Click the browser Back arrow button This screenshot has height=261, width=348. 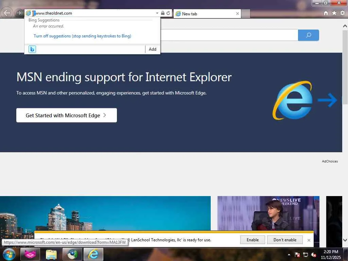tap(7, 13)
